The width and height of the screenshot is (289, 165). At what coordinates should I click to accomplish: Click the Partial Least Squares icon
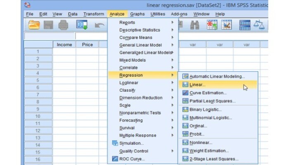[x=185, y=101]
